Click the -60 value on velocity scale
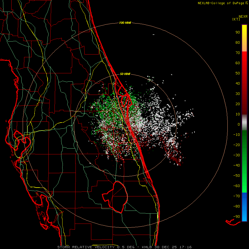 click(237, 186)
